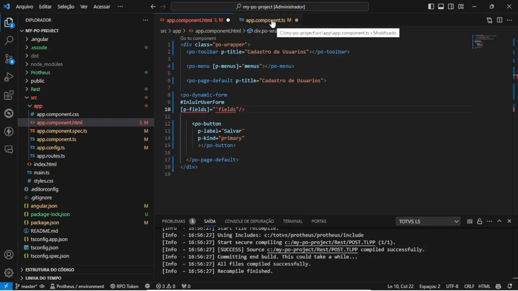The height and width of the screenshot is (291, 518).
Task: Expand the Protheus folder in explorer
Action: point(40,73)
